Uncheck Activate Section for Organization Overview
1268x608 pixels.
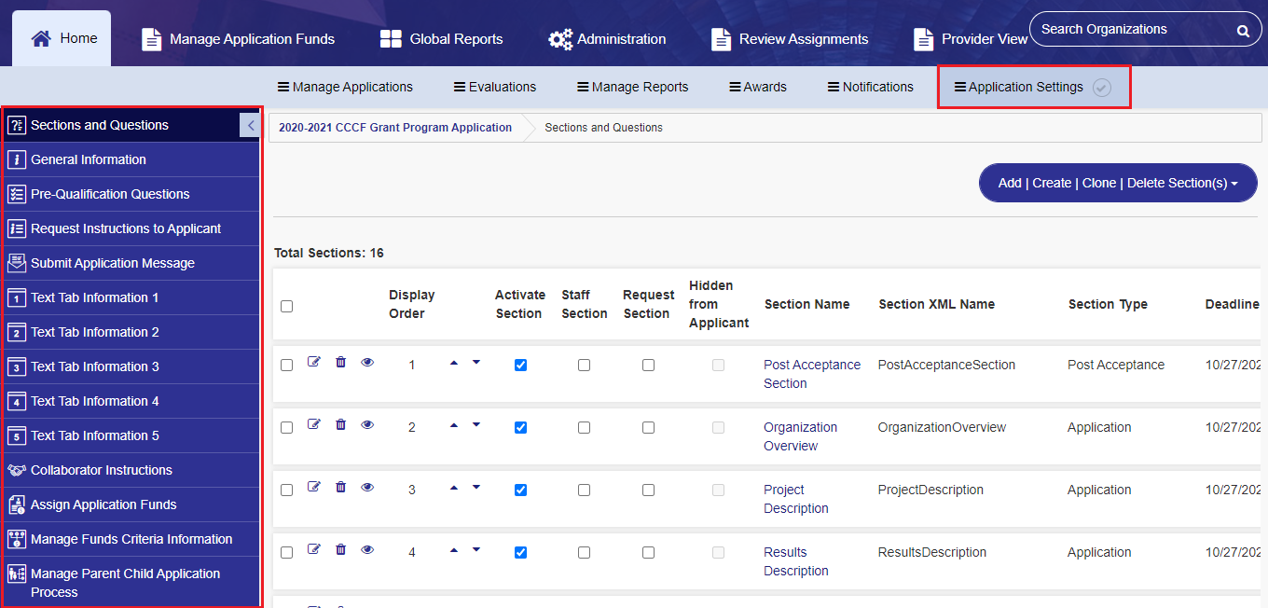[521, 428]
